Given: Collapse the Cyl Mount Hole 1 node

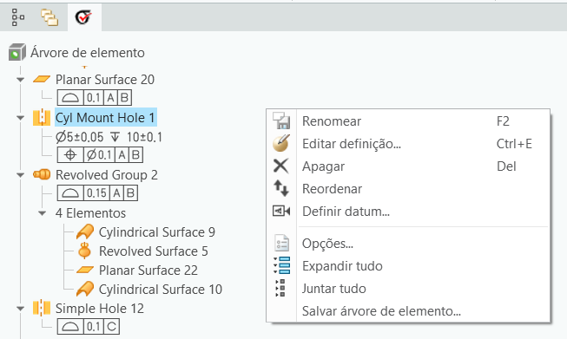Looking at the screenshot, I should [x=20, y=118].
